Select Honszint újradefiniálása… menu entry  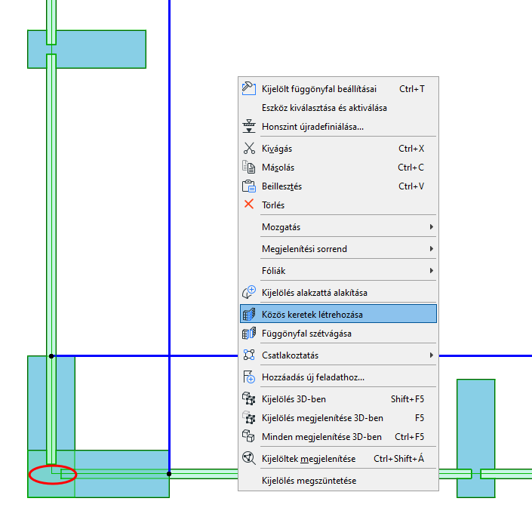coord(338,127)
